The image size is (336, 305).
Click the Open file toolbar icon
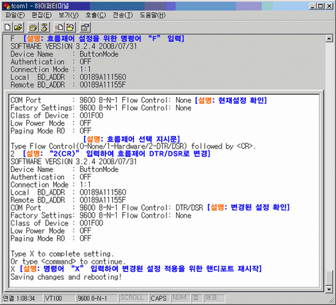point(18,27)
